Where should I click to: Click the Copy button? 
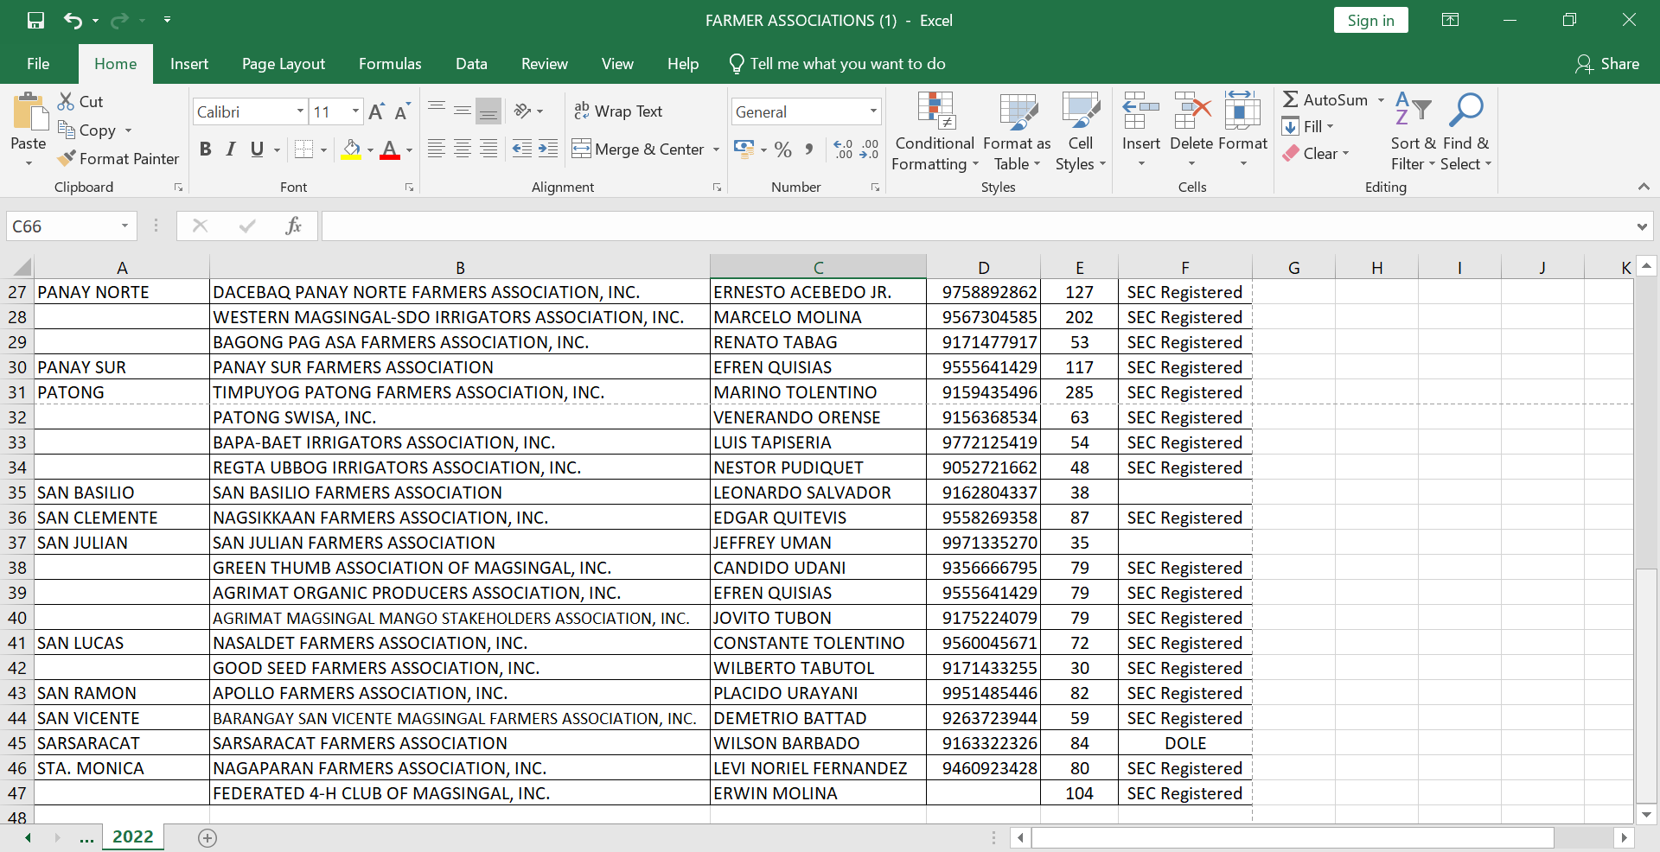pos(87,130)
